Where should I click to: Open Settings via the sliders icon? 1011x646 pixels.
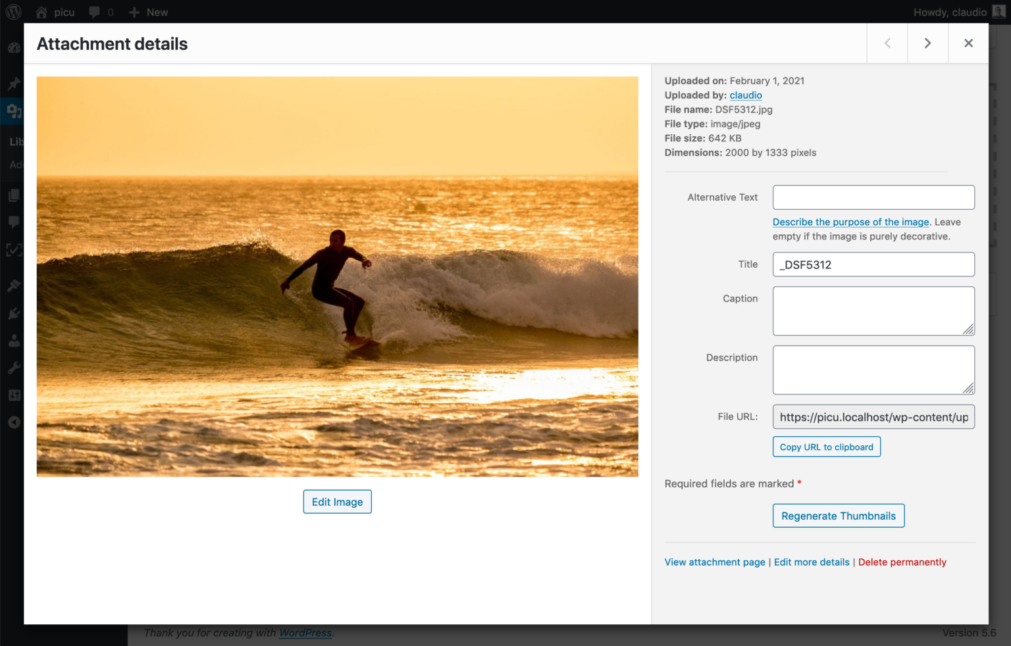click(x=13, y=395)
